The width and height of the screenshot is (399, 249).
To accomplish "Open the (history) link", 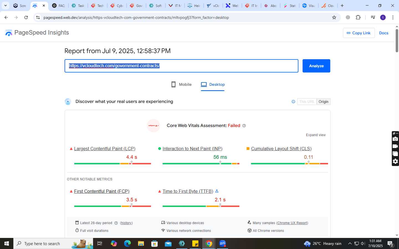I will (x=126, y=223).
